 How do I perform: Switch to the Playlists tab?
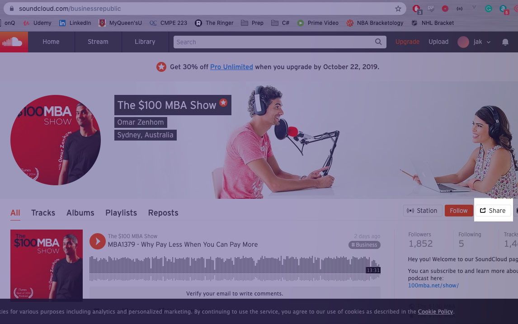[x=121, y=213]
